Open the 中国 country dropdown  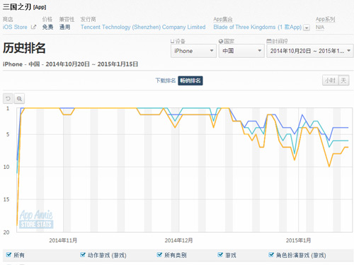[x=241, y=51]
